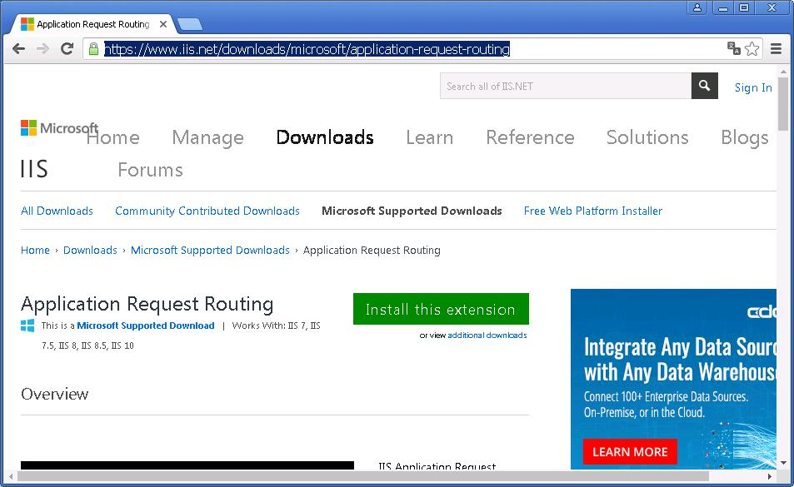
Task: Click the IIS site title
Action: (34, 169)
